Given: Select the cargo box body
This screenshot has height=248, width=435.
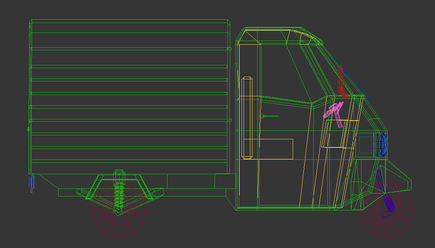Looking at the screenshot, I should 129,97.
